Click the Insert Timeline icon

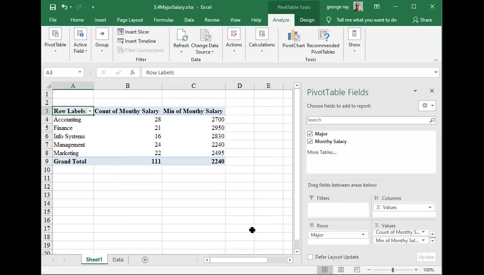pos(121,41)
